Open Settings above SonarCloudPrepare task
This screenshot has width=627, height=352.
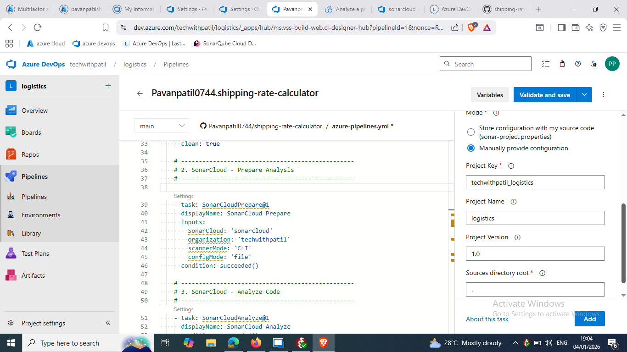pos(184,196)
